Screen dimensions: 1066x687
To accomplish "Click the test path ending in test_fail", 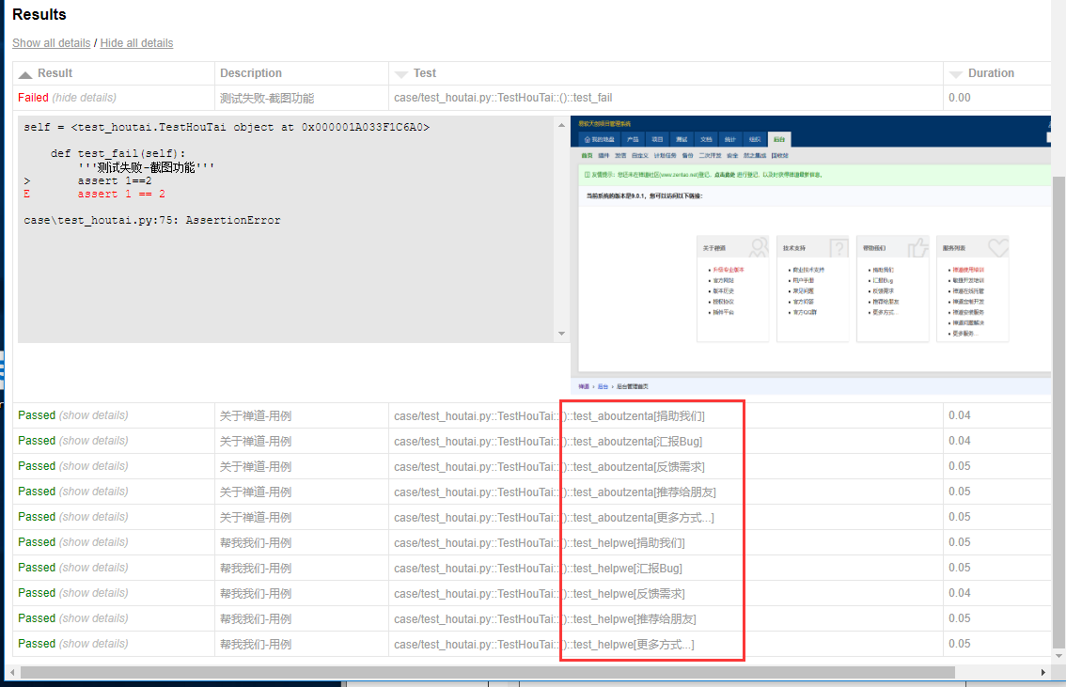I will coord(503,98).
